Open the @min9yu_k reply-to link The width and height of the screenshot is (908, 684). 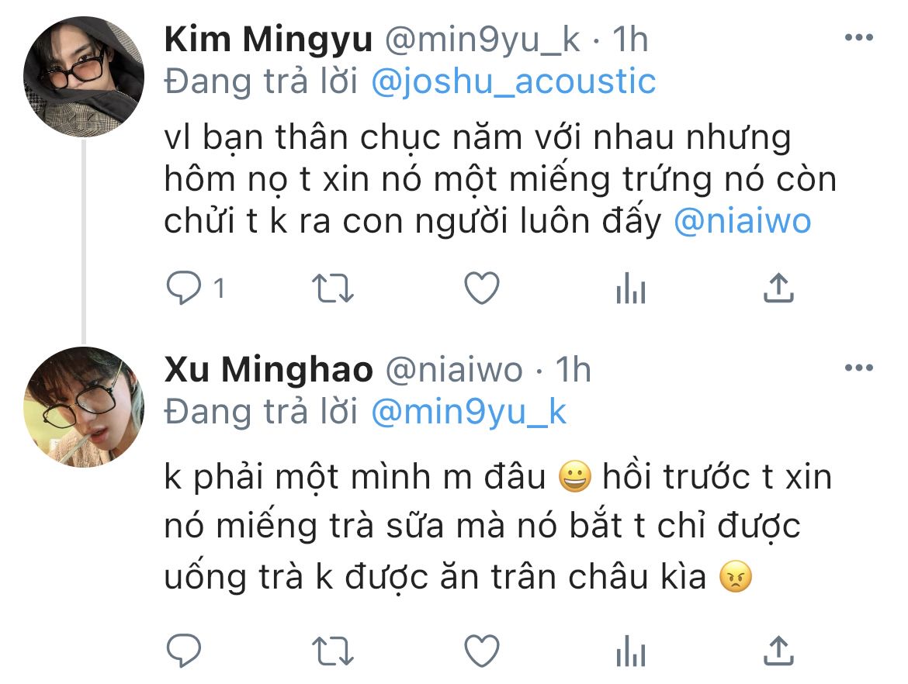pos(469,412)
